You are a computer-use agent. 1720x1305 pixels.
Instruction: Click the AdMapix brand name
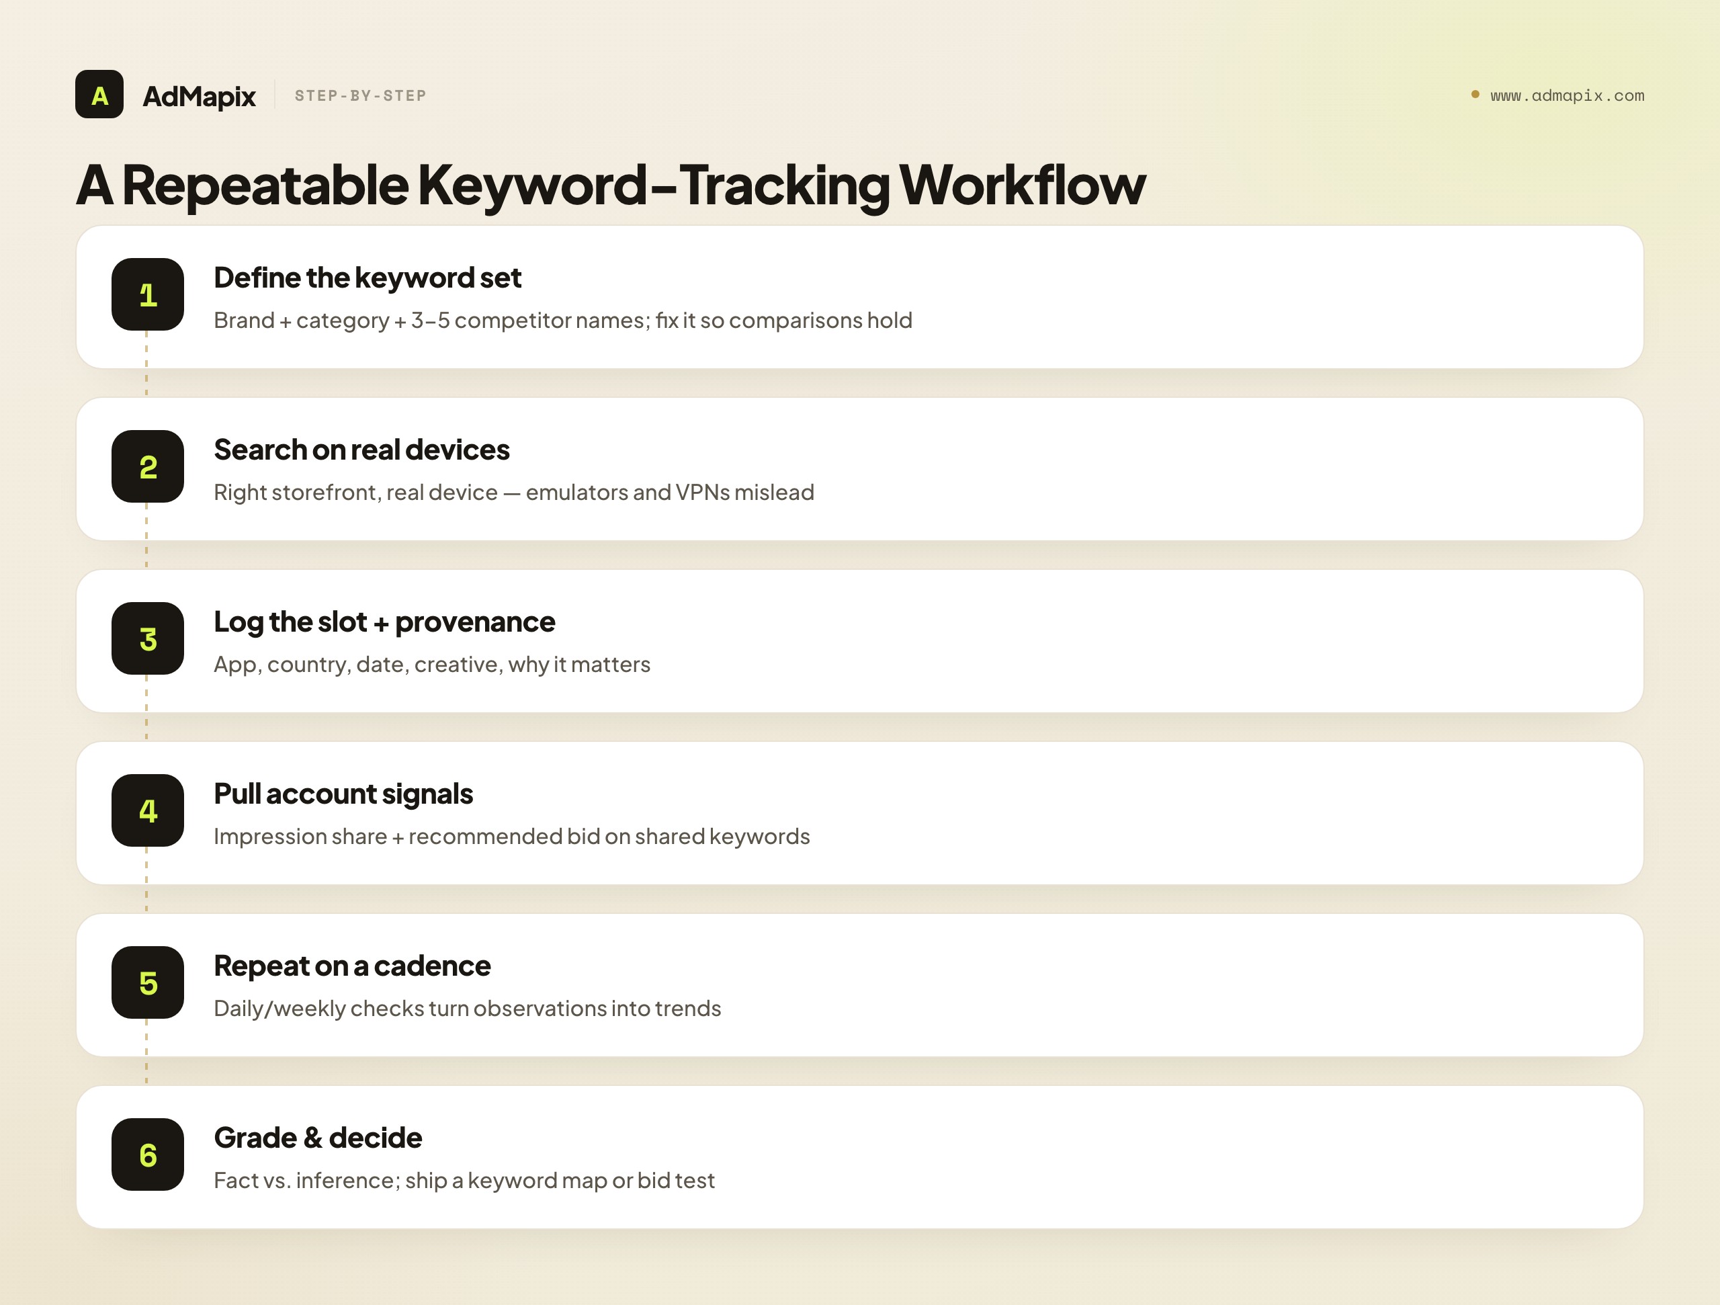click(x=199, y=95)
